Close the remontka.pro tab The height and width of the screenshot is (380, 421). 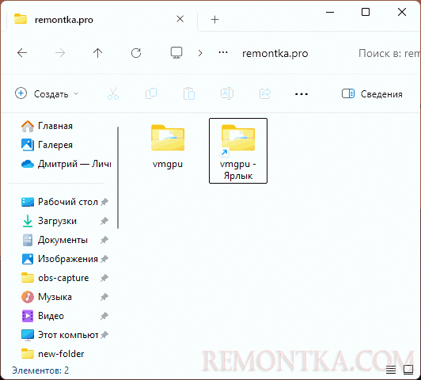point(180,19)
